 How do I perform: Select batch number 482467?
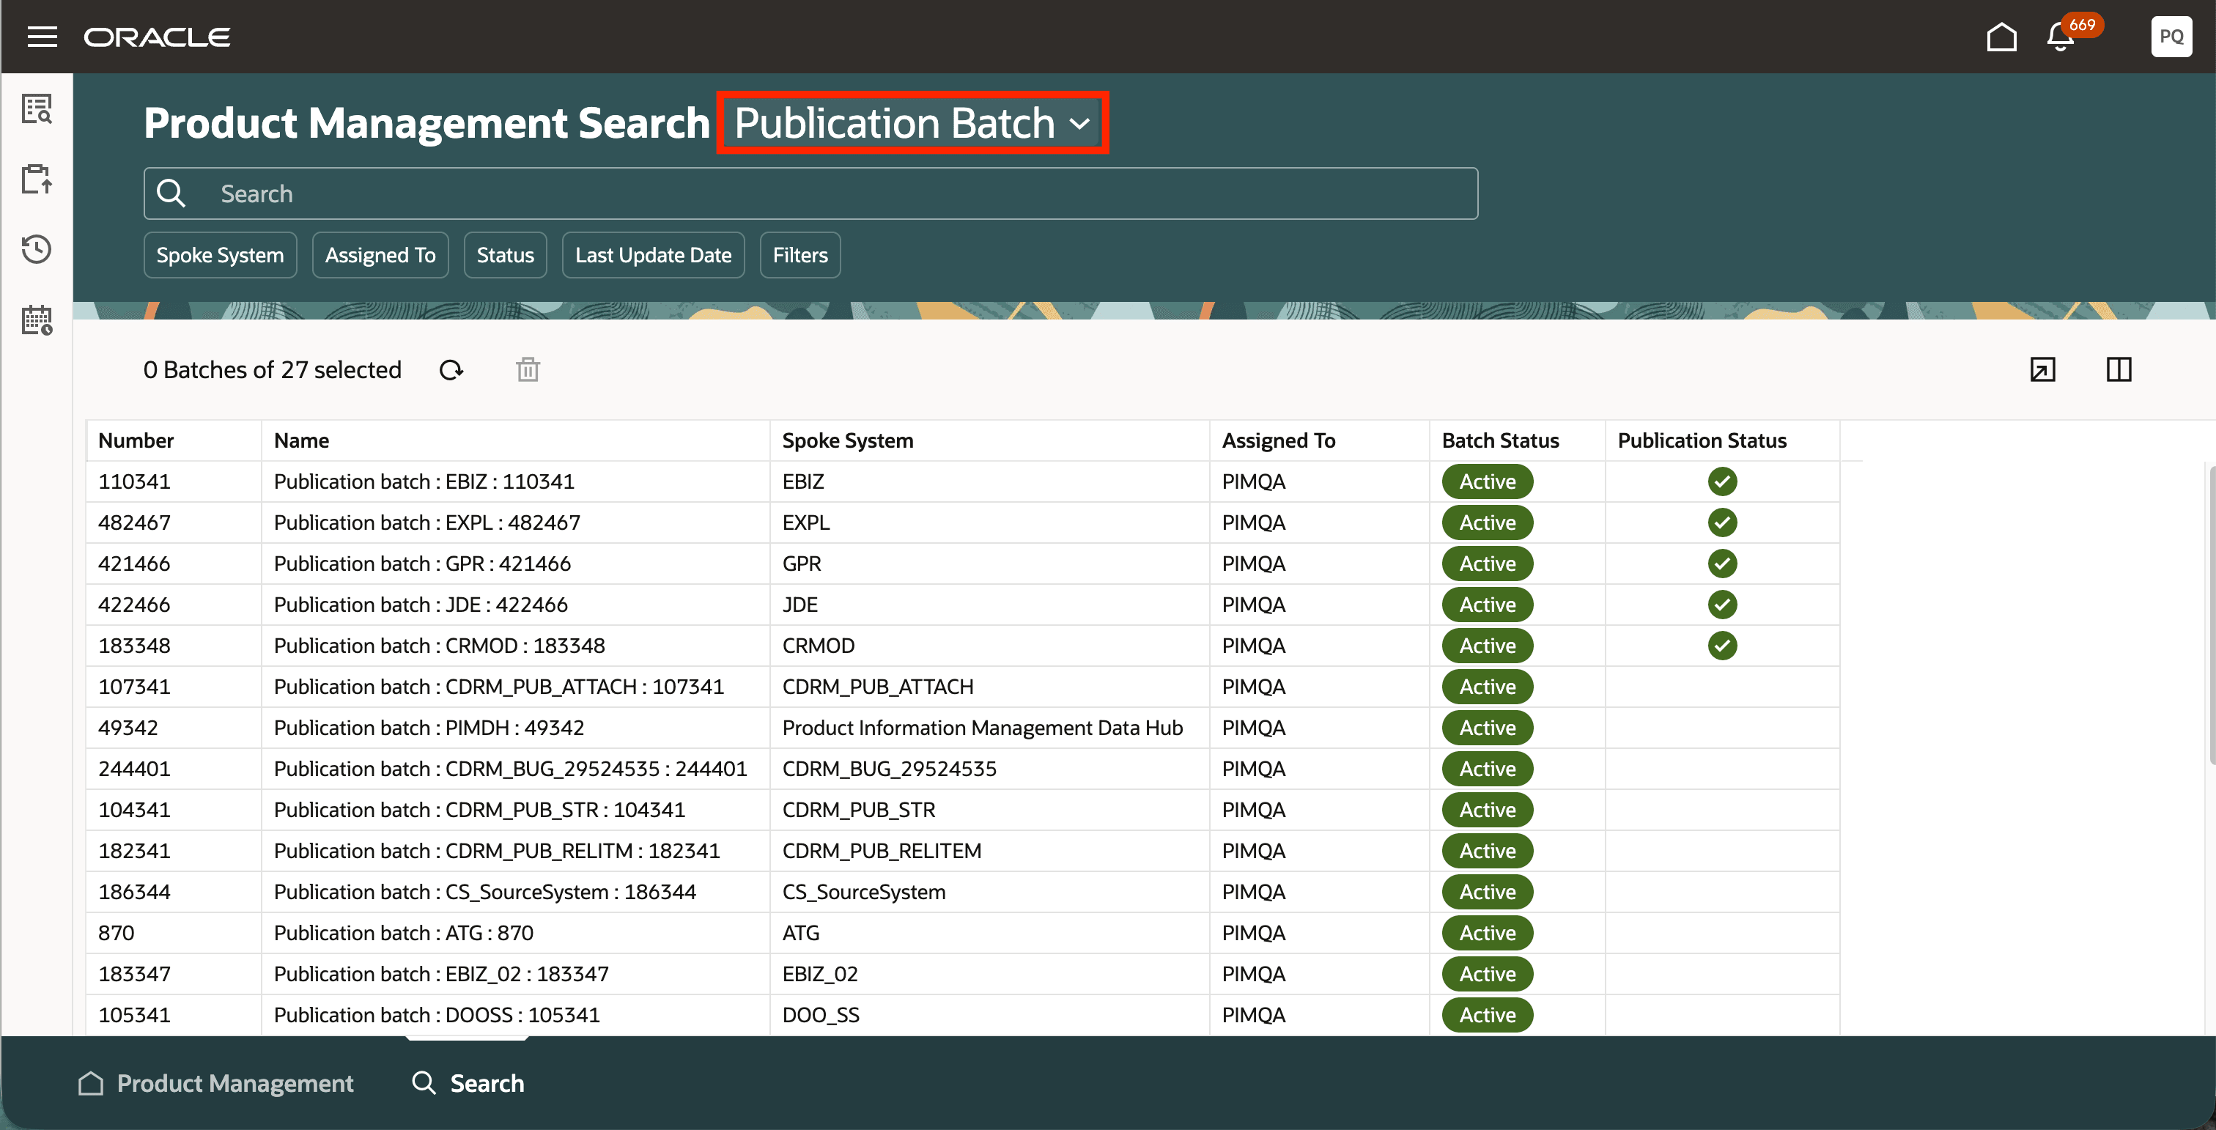click(134, 522)
